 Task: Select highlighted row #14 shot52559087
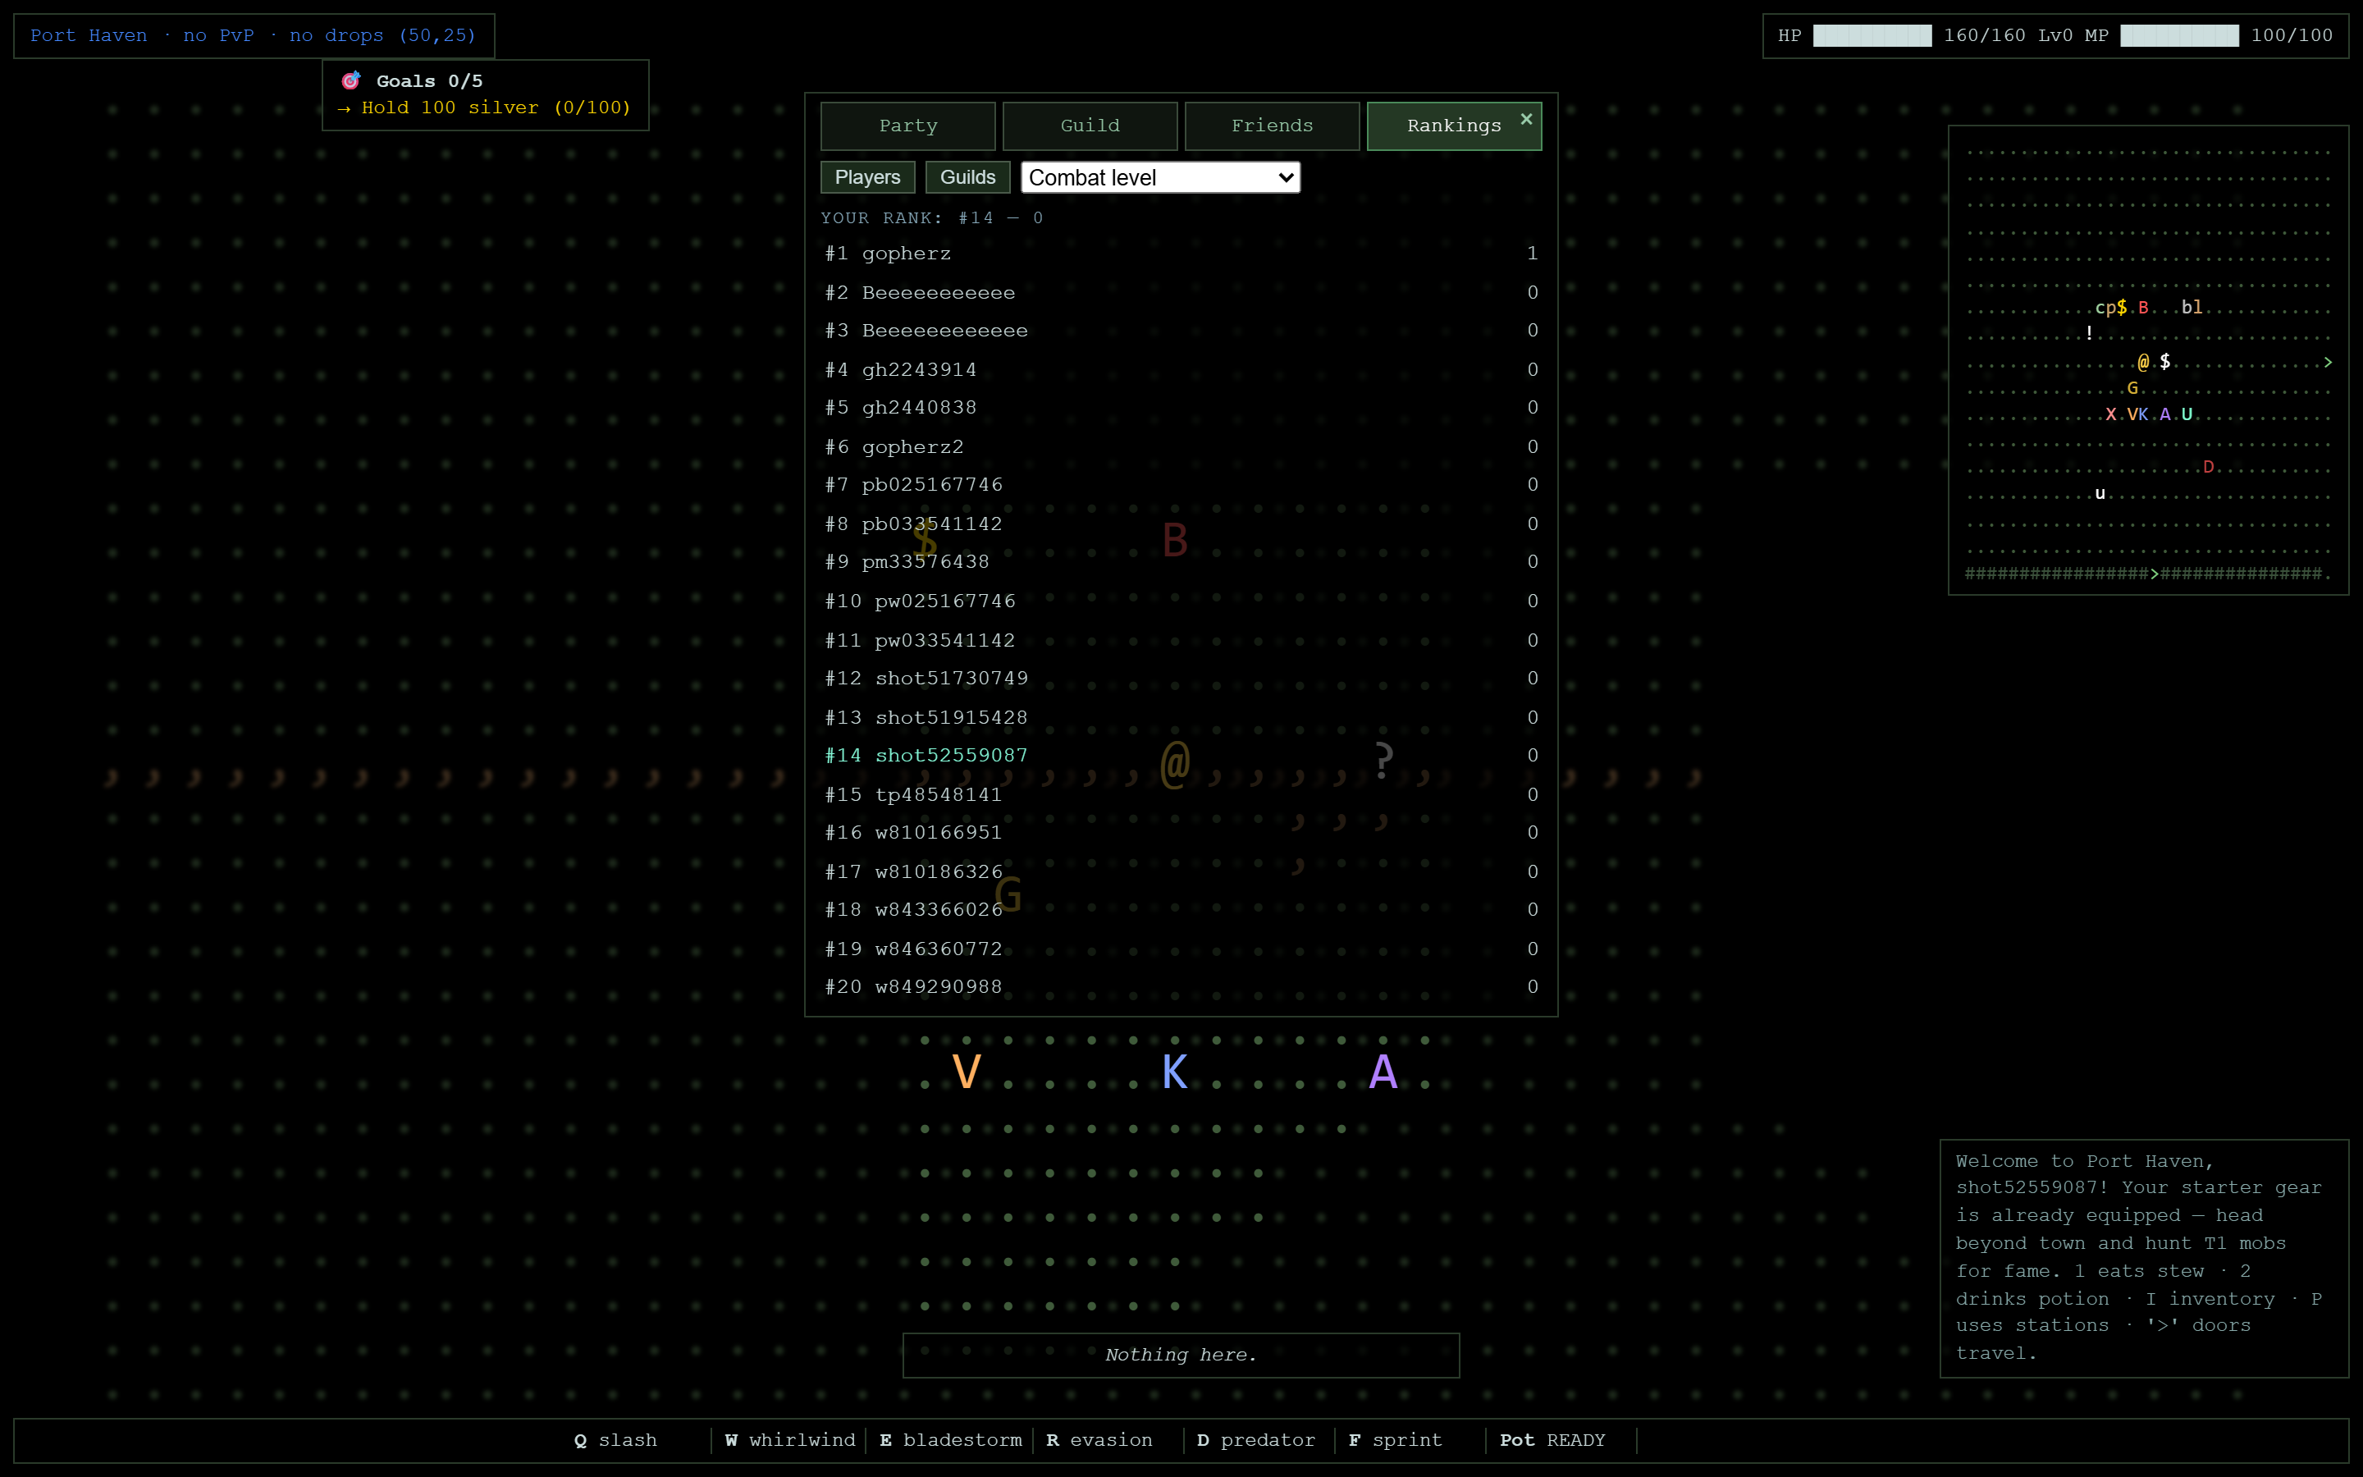tap(1181, 755)
